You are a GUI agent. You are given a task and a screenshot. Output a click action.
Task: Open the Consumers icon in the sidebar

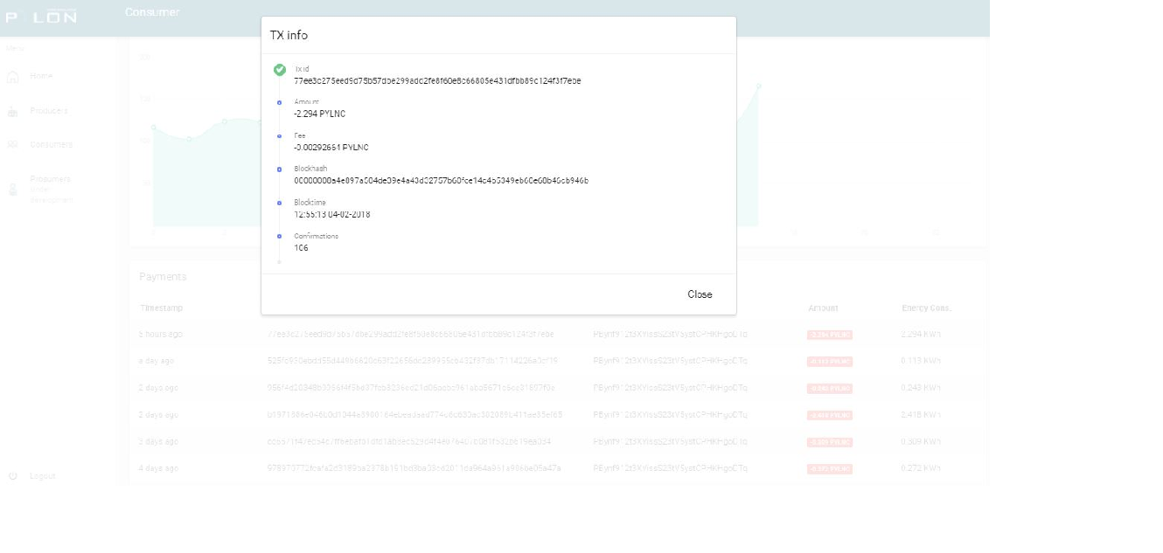[13, 145]
